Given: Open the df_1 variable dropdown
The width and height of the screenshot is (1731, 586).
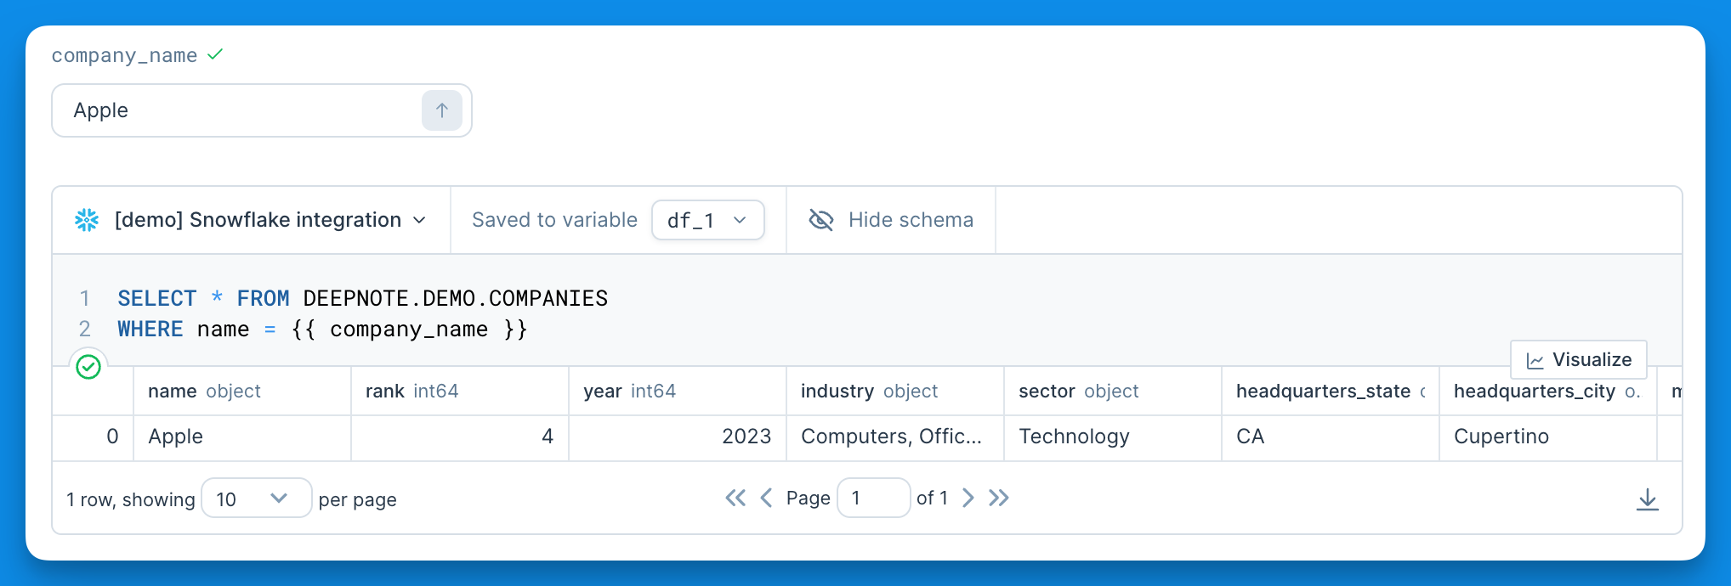Looking at the screenshot, I should (708, 220).
